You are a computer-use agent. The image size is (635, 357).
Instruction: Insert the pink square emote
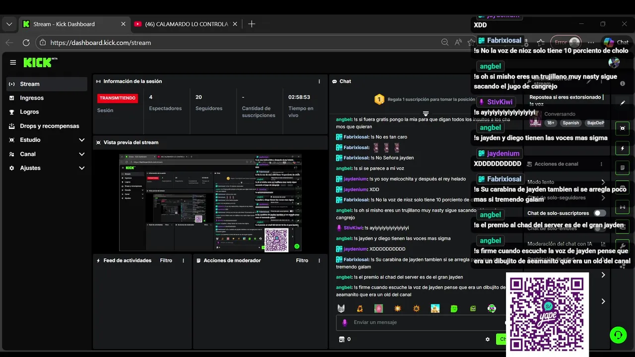click(379, 308)
